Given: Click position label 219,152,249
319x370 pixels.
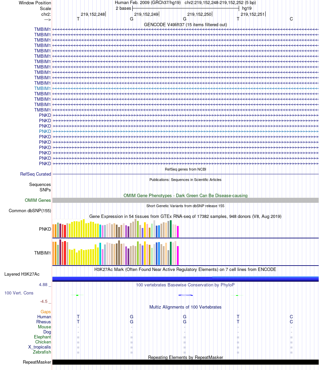Looking at the screenshot, I should (146, 14).
